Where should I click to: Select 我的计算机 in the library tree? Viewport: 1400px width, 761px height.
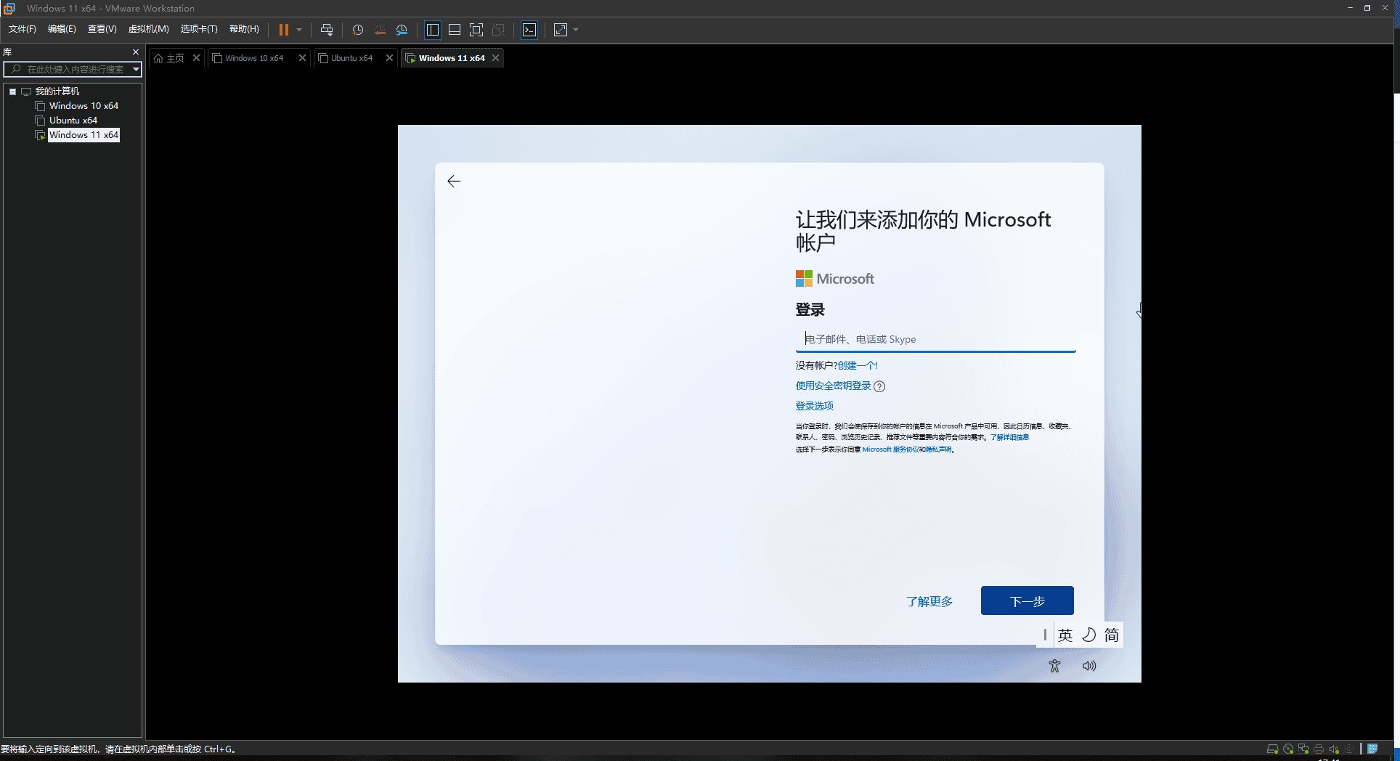[57, 91]
